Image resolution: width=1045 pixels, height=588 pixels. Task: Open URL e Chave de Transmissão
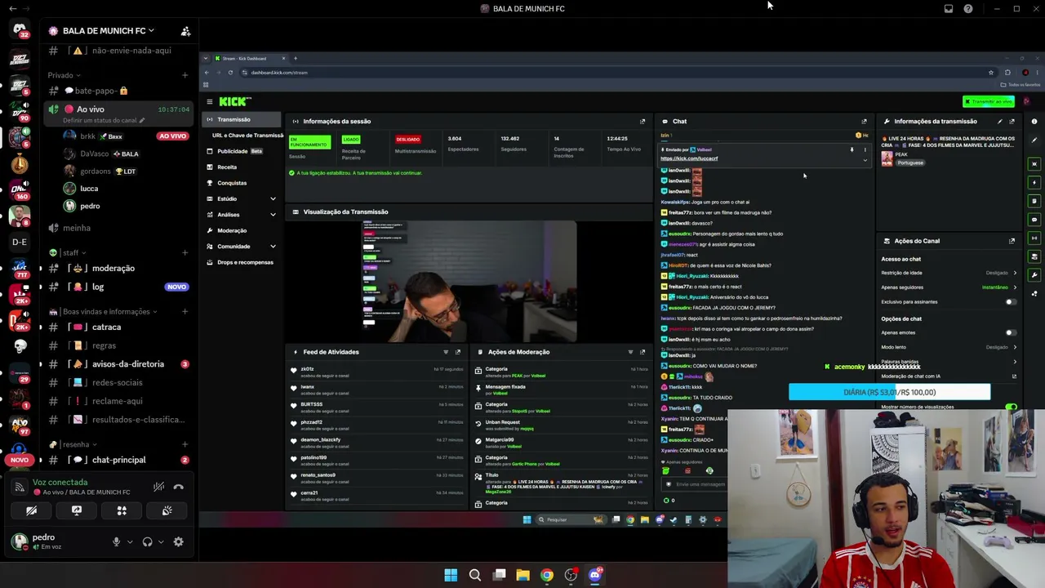[247, 136]
